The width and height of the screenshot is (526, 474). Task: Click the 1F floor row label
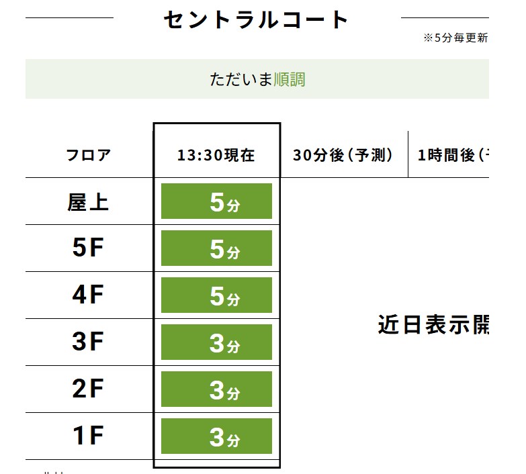click(x=89, y=436)
